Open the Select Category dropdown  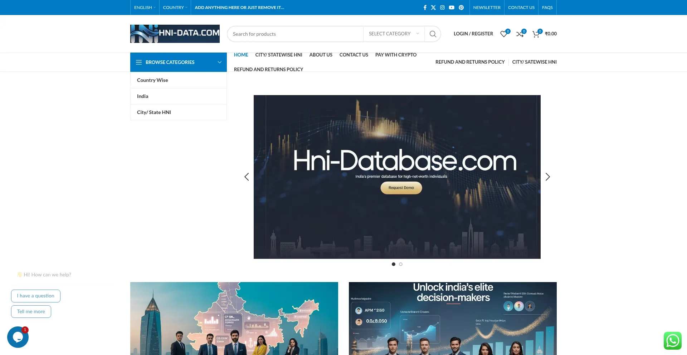(394, 34)
